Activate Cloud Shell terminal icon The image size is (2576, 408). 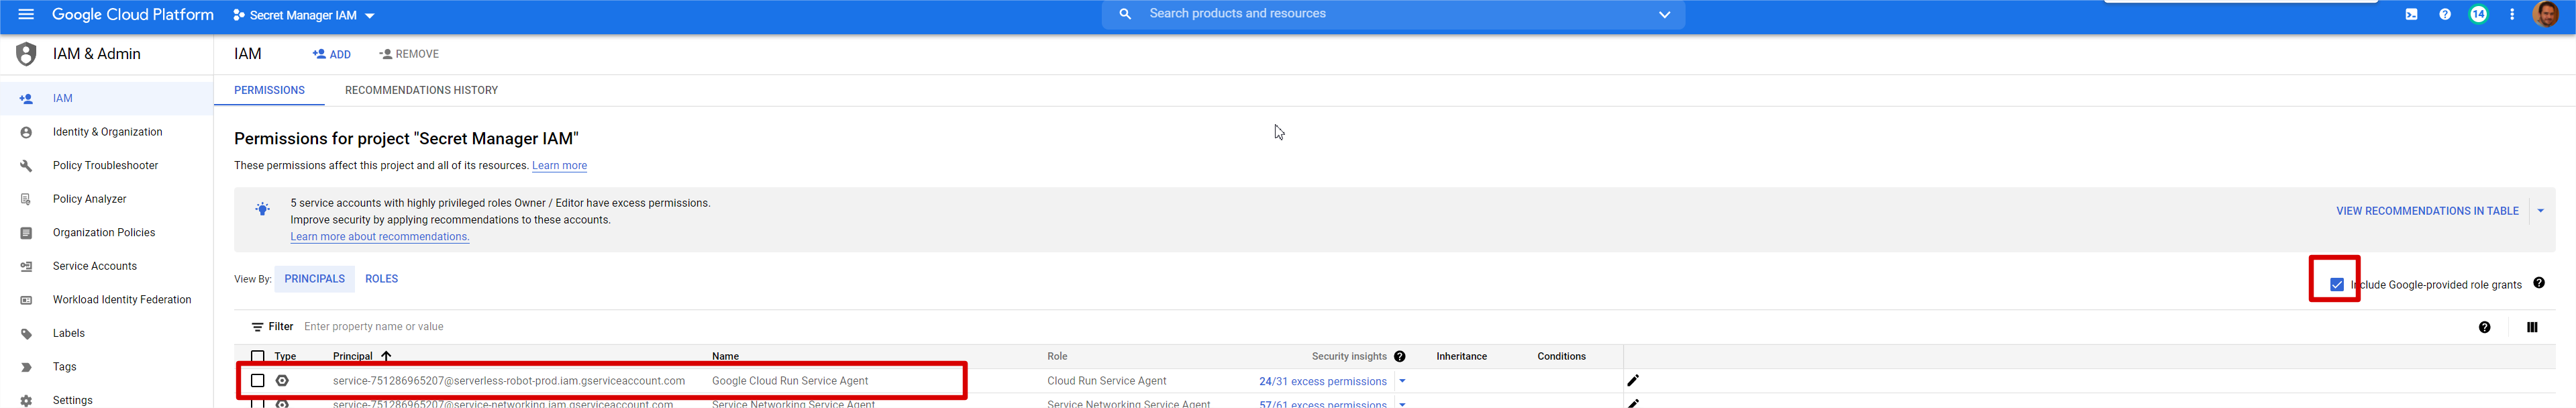coord(2411,15)
